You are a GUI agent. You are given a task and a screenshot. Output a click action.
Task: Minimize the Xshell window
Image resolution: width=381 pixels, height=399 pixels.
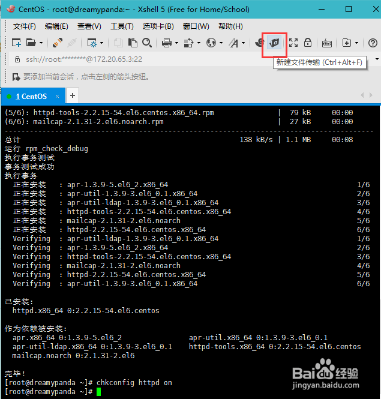pyautogui.click(x=322, y=10)
